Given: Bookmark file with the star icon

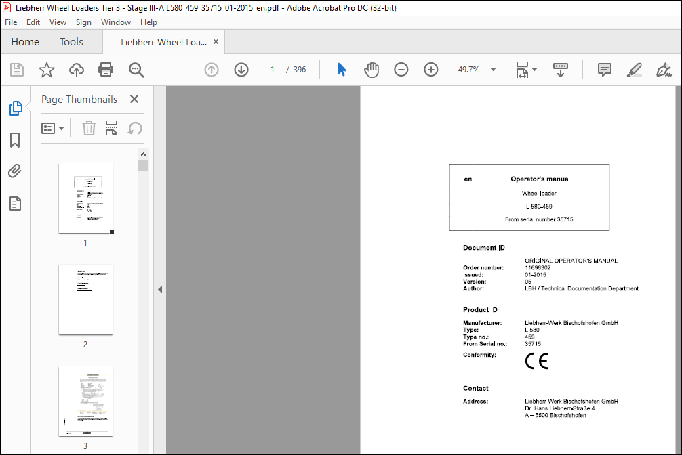Looking at the screenshot, I should pyautogui.click(x=47, y=70).
